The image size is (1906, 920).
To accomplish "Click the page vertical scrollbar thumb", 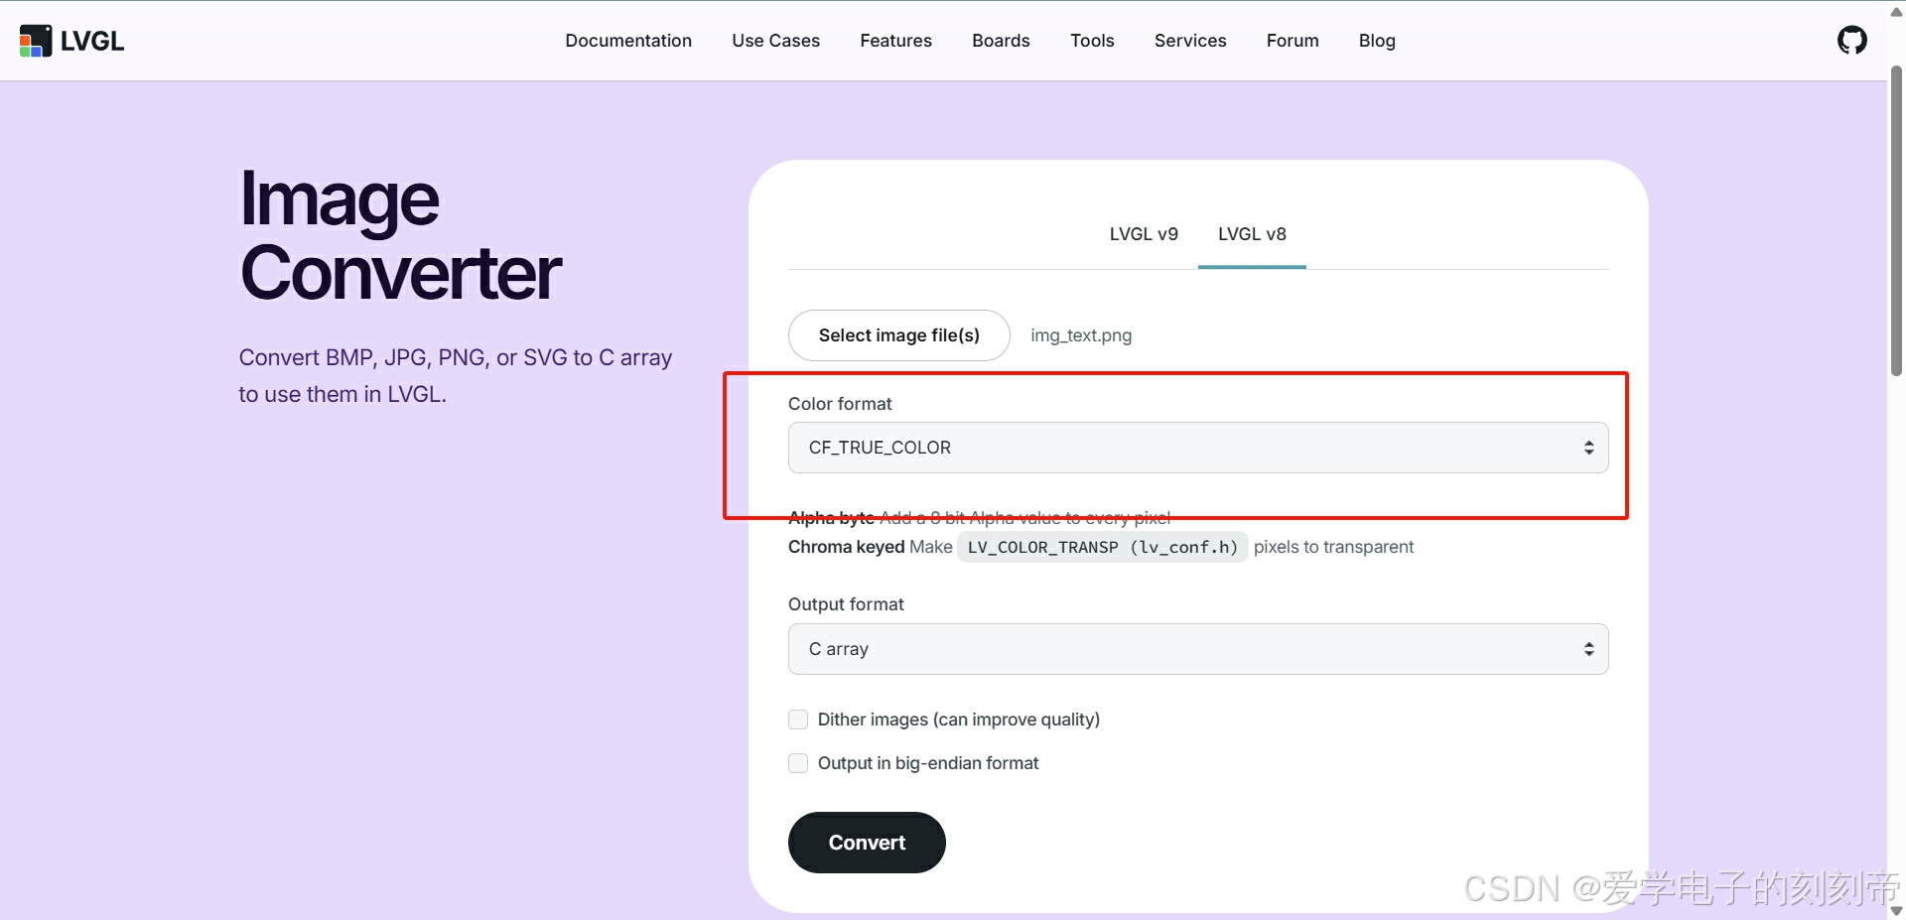I will [1896, 220].
